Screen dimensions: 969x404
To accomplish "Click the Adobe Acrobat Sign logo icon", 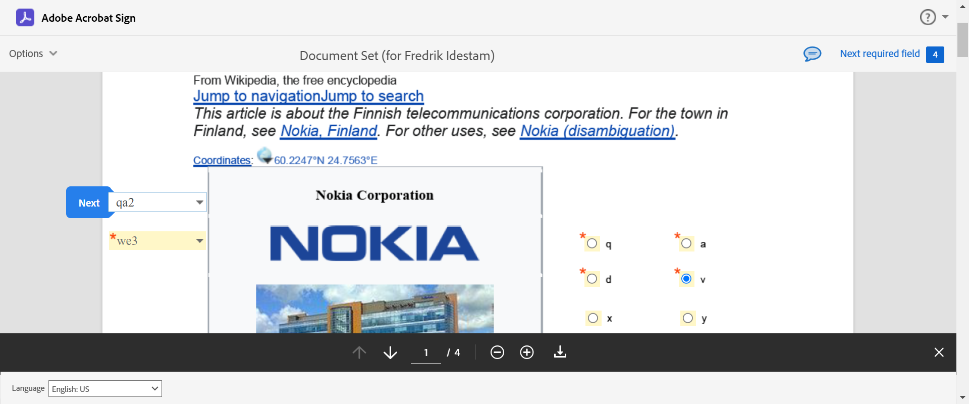I will point(25,18).
